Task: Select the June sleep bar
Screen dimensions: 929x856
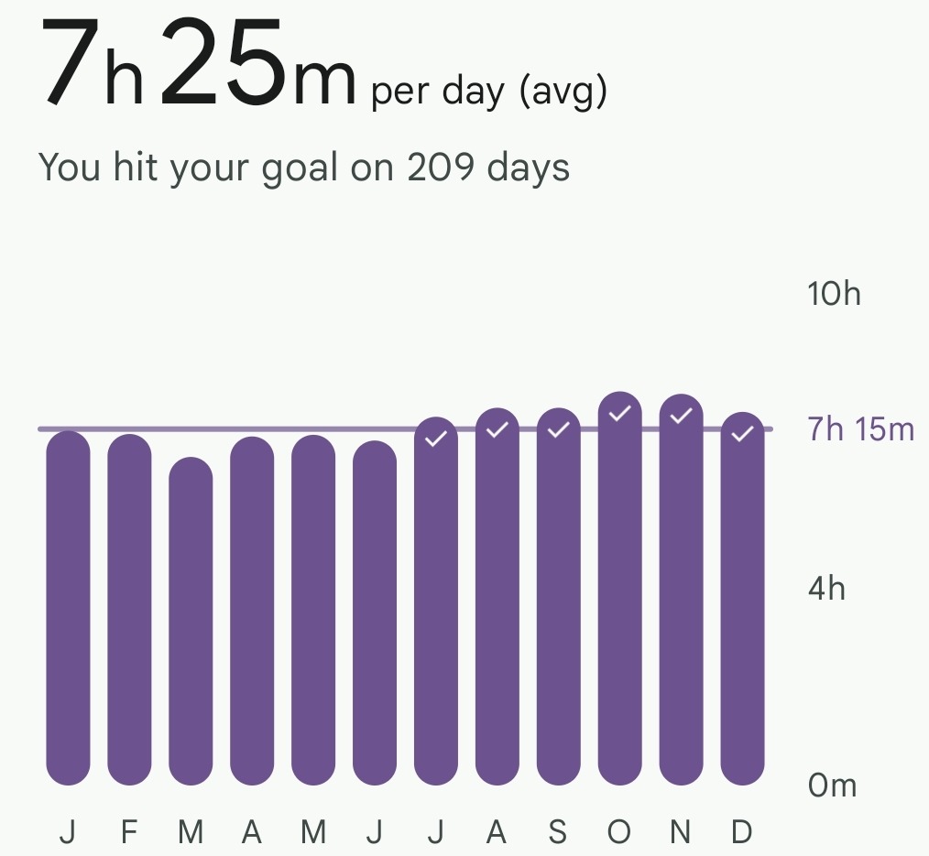Action: pos(375,613)
